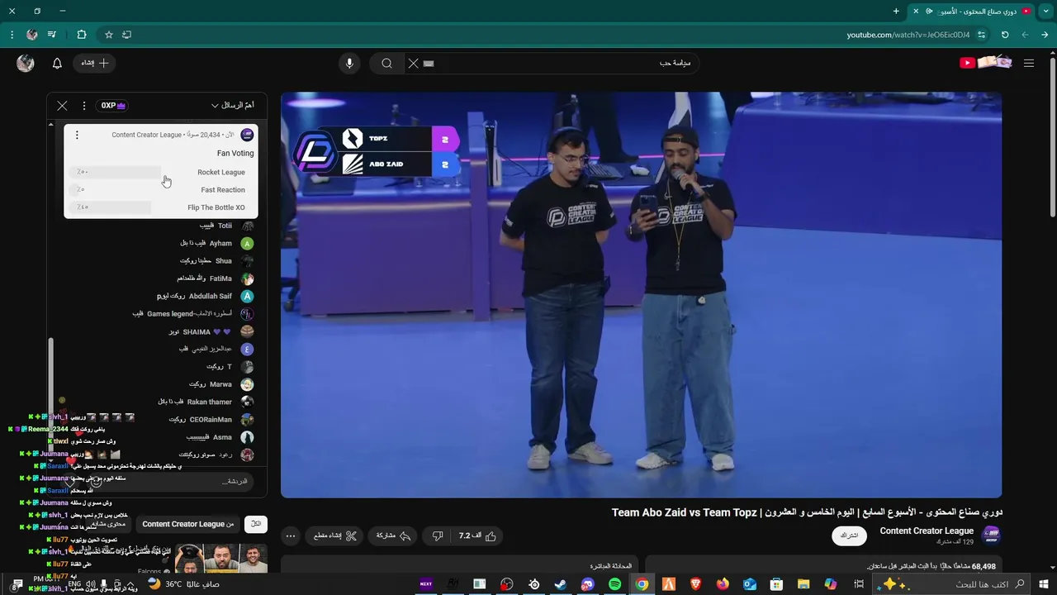Open the recommended video thumbnail with faces

[220, 559]
